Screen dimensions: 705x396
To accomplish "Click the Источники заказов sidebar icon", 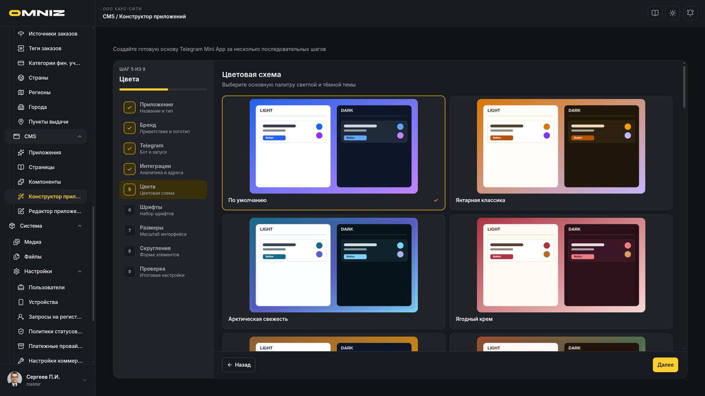I will [21, 34].
